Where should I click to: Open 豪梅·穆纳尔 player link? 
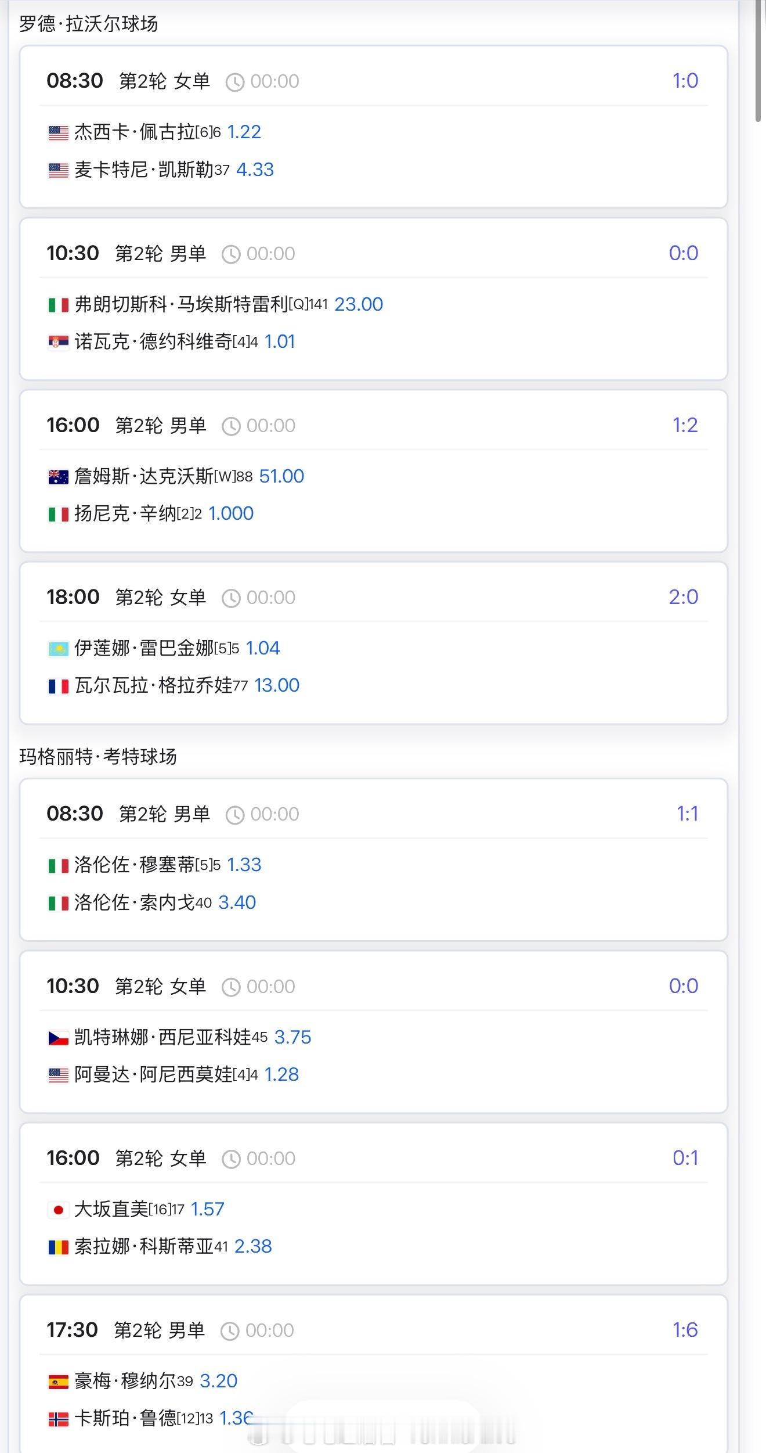(125, 1382)
